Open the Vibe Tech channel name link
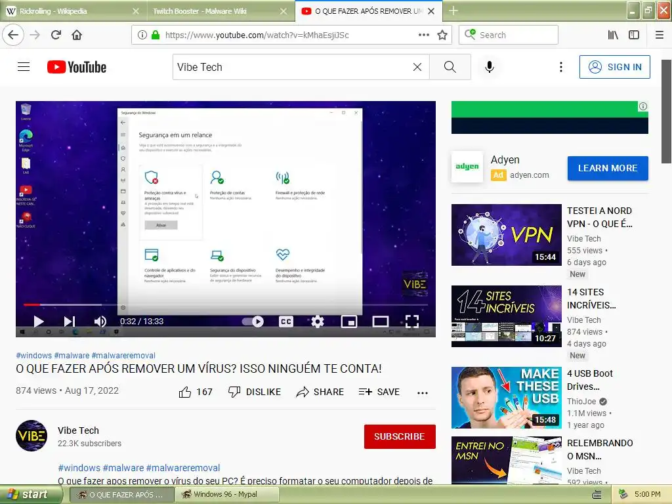Image resolution: width=672 pixels, height=504 pixels. (79, 430)
